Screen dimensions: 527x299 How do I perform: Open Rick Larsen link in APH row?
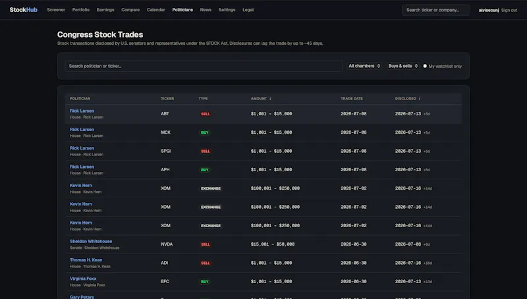point(82,167)
